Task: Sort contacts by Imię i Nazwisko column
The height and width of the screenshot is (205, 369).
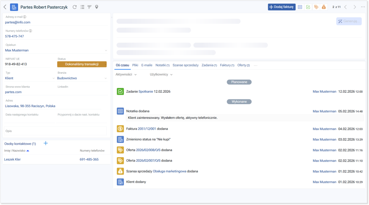Action: [17, 150]
